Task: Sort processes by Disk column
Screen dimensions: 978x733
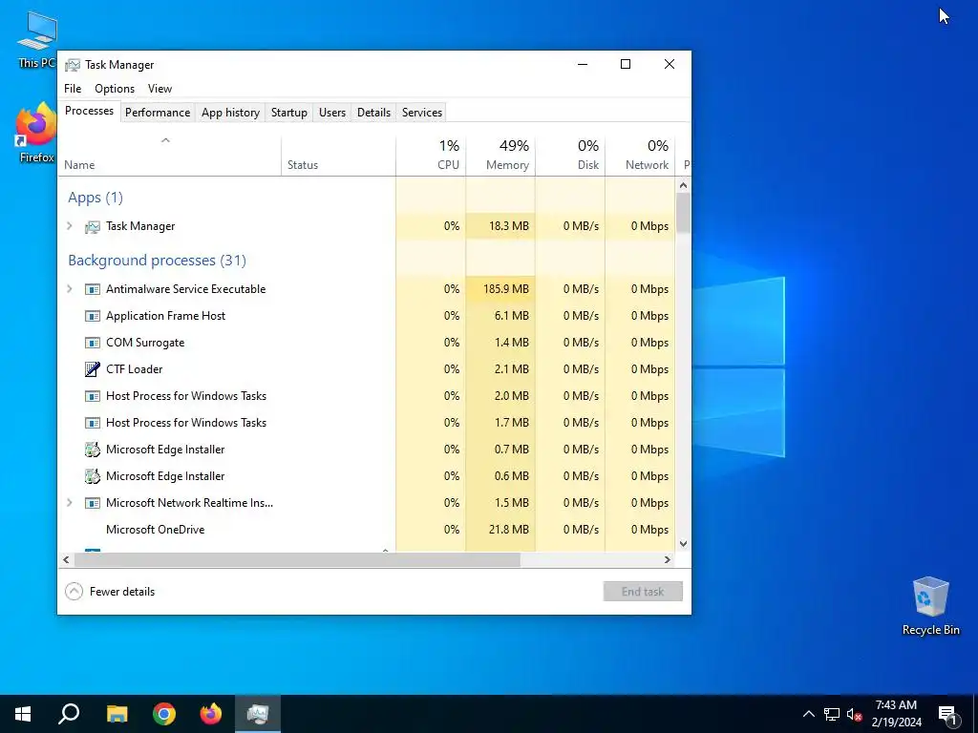Action: coord(570,155)
